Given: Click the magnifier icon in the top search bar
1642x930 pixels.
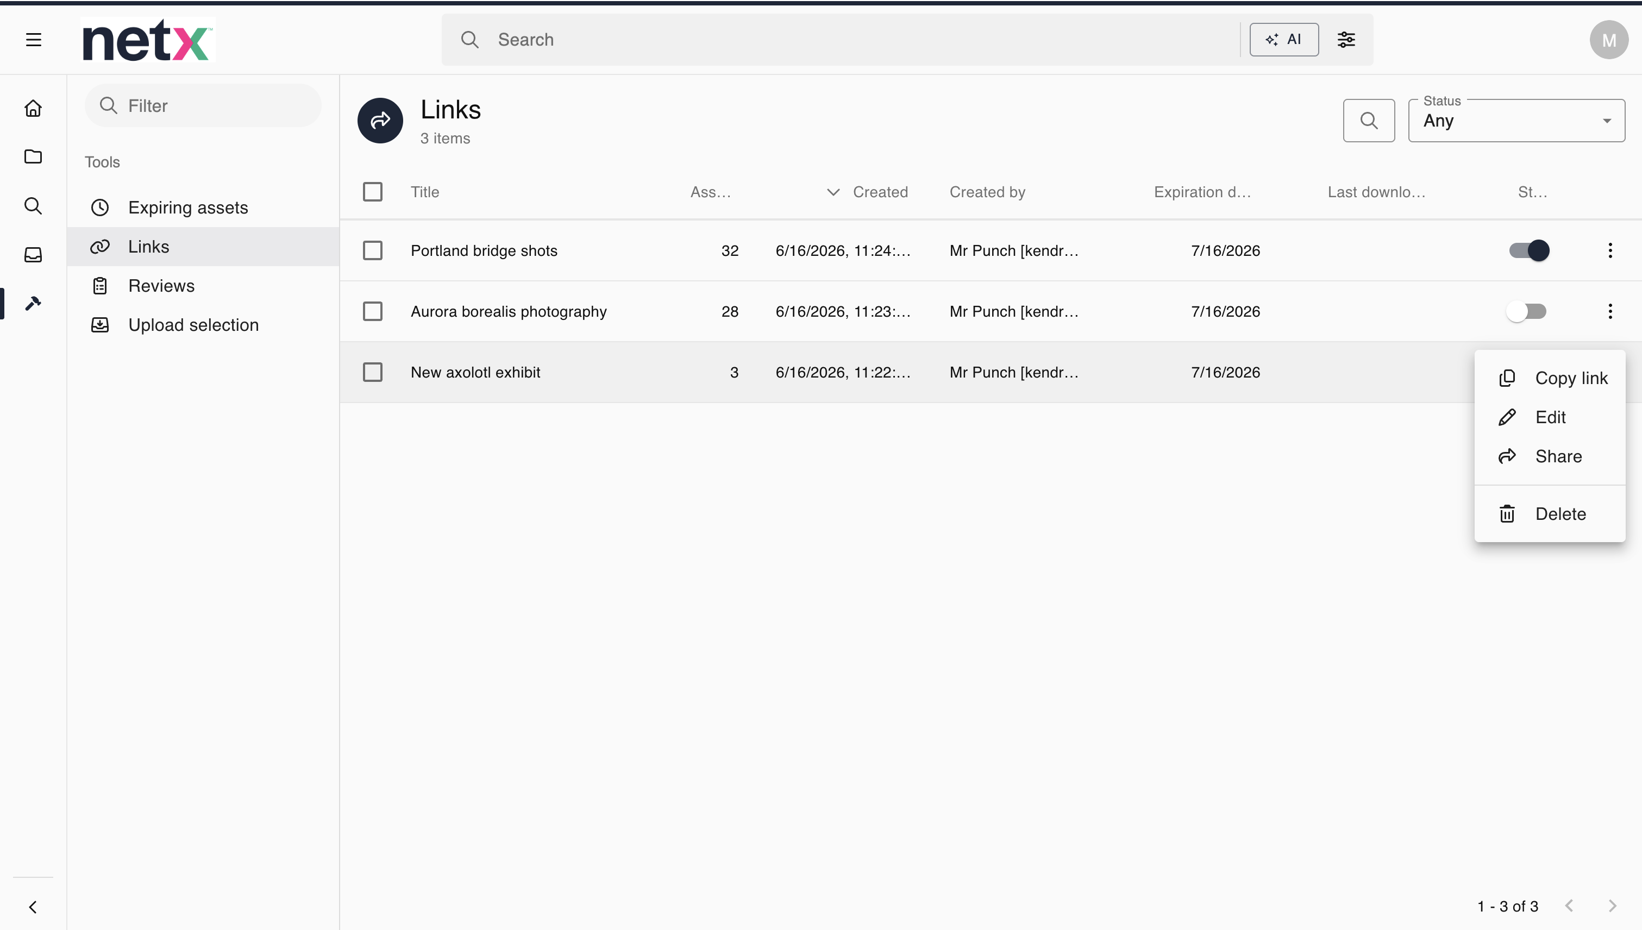Looking at the screenshot, I should coord(469,40).
